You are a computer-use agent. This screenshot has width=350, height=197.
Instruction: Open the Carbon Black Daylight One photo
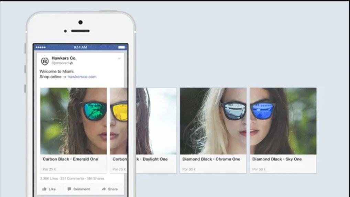(143, 121)
